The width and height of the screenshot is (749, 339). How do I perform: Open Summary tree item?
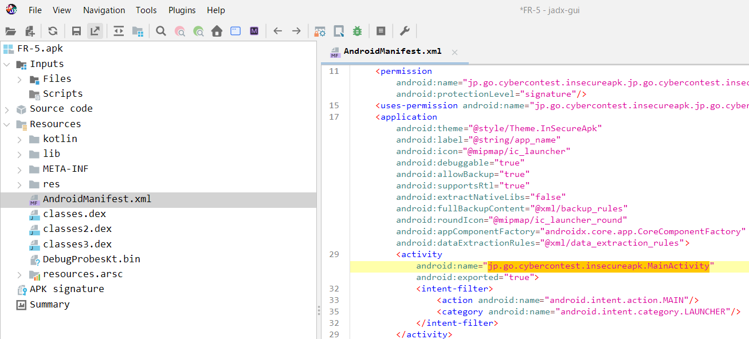[x=49, y=305]
